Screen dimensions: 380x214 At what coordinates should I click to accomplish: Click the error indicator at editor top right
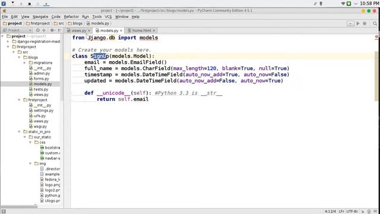tap(376, 37)
